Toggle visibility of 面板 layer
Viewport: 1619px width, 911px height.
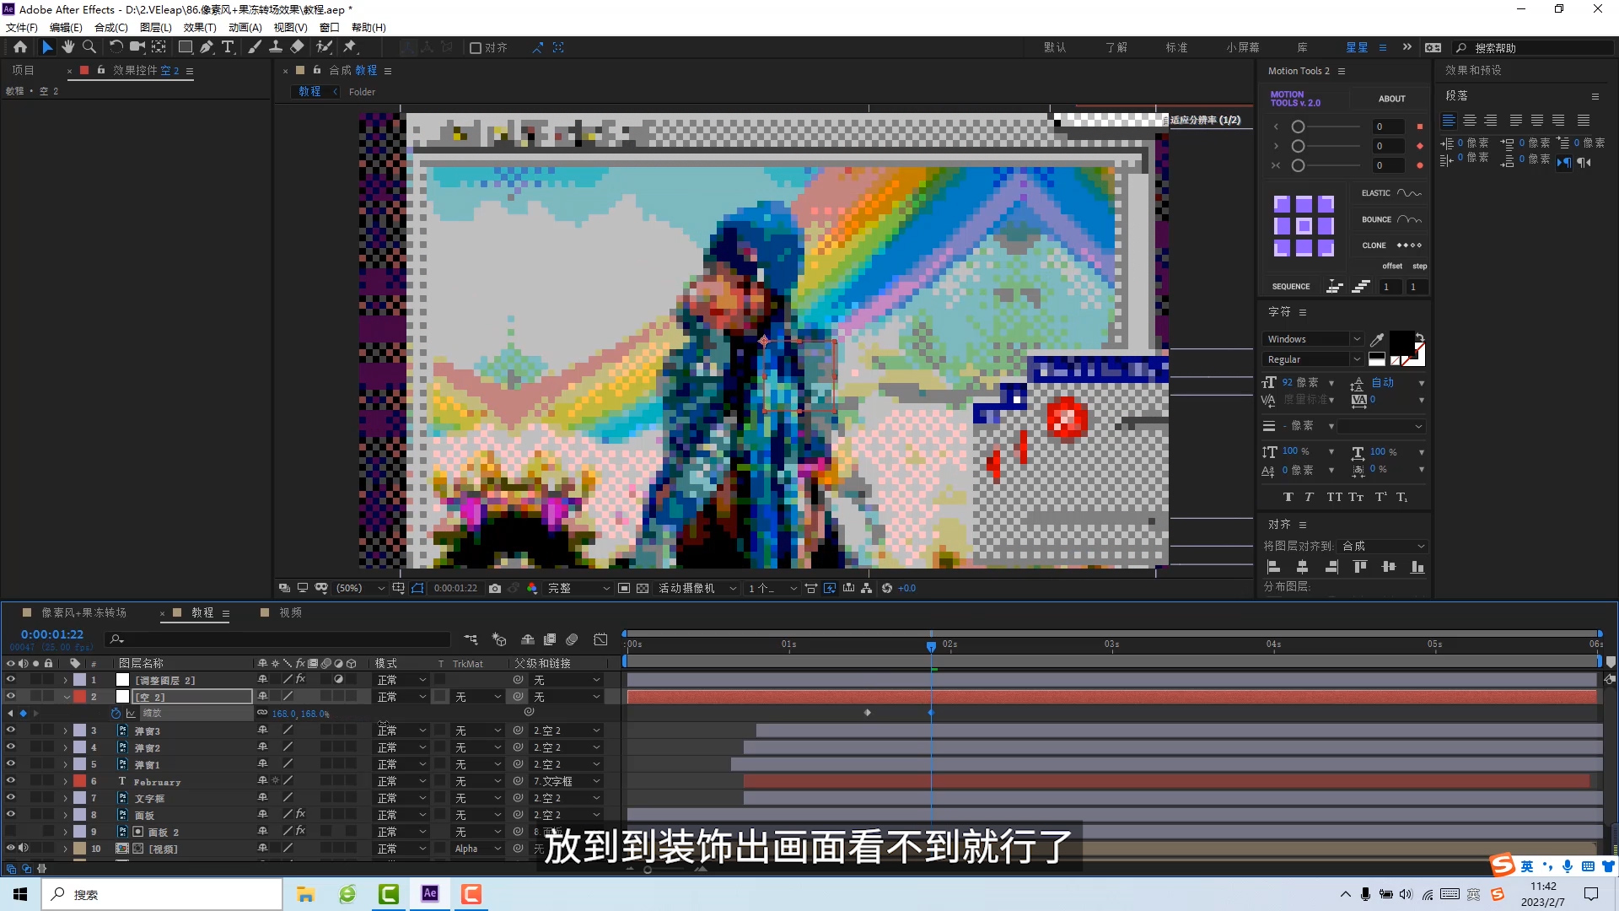pos(10,815)
